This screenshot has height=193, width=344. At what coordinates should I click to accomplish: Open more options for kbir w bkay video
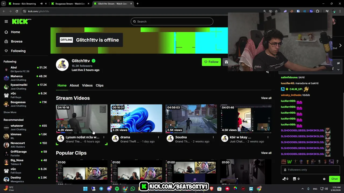pos(268,137)
